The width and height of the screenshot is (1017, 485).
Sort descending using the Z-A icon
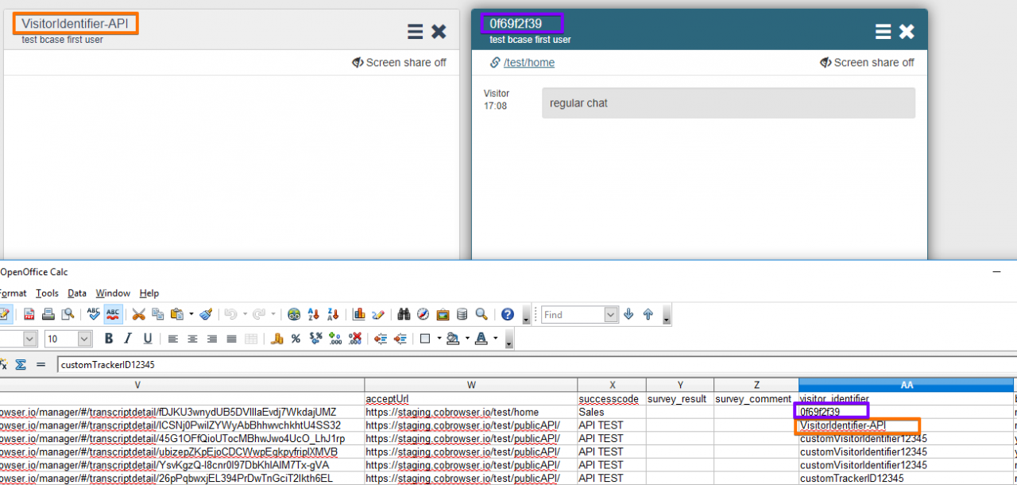point(333,315)
